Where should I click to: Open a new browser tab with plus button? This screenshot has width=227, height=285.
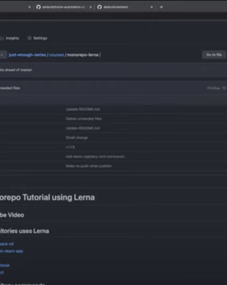coord(161,7)
